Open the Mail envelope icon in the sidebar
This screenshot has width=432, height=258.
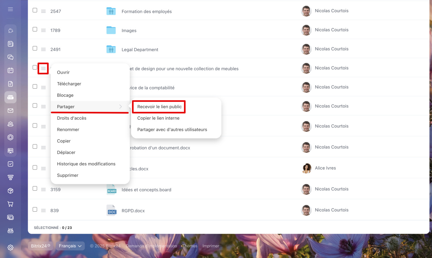(x=10, y=111)
